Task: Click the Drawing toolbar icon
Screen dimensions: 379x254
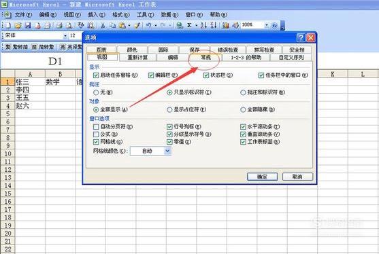Action: tap(235, 25)
